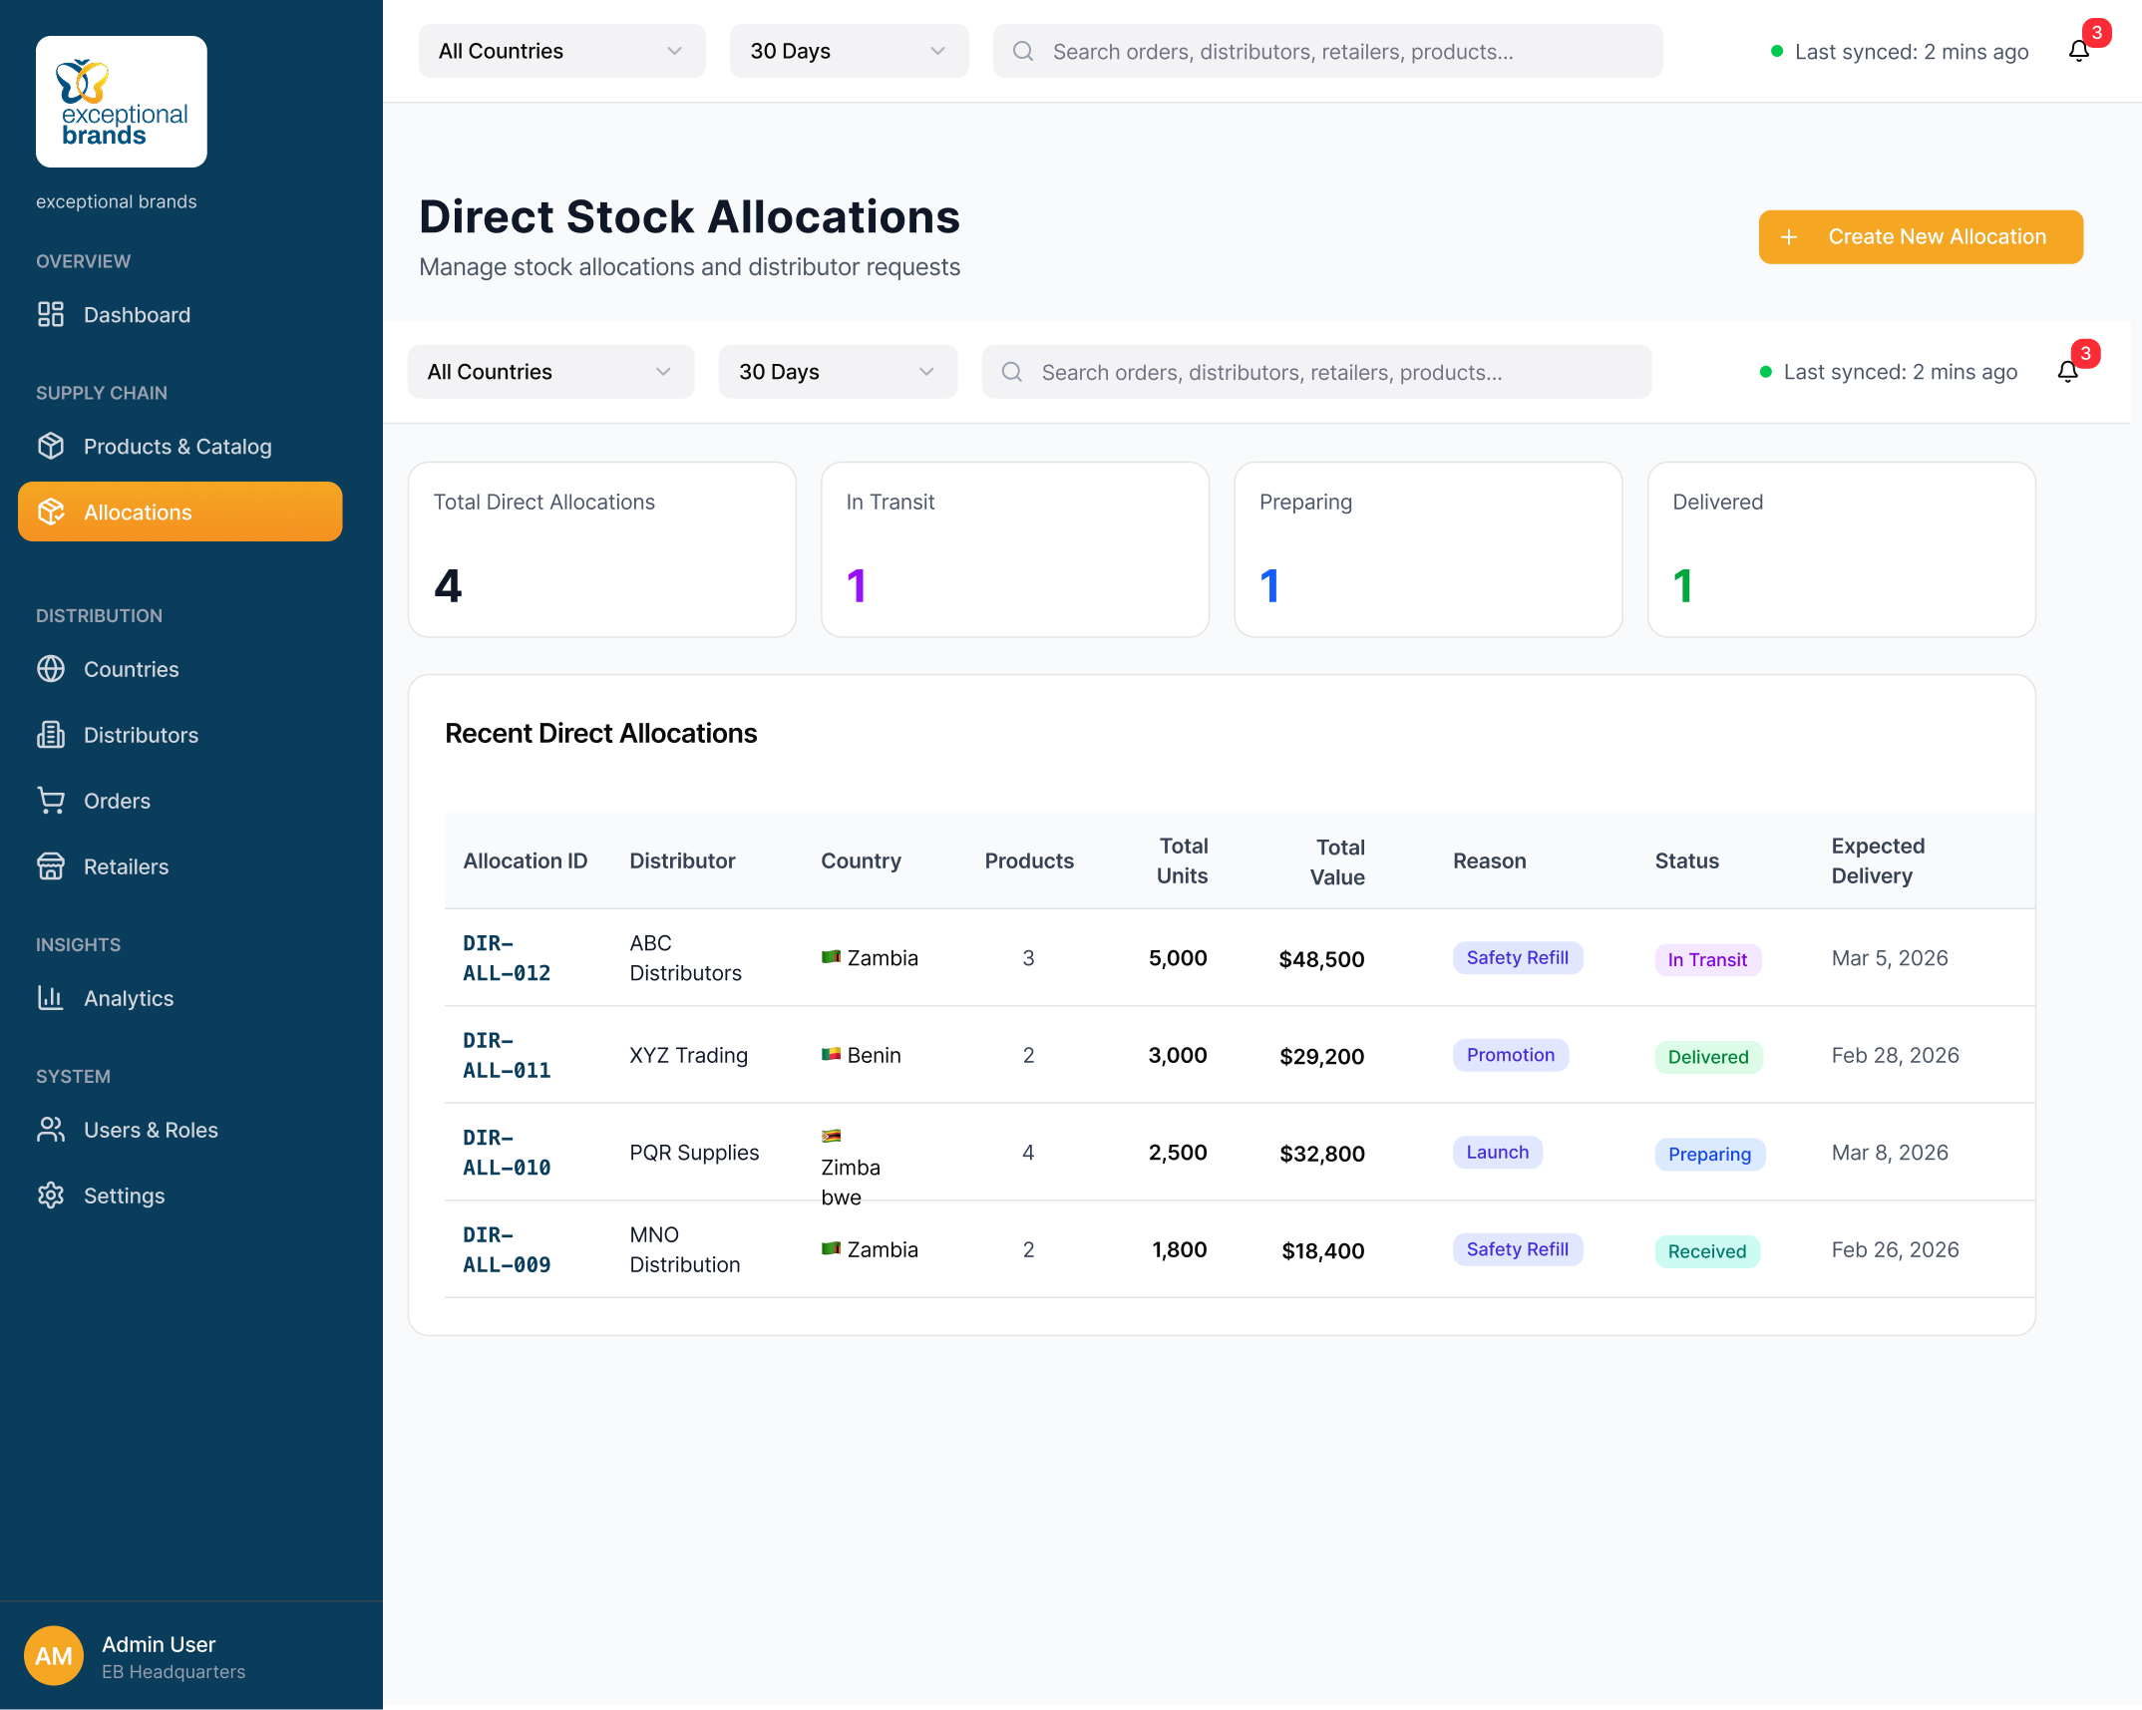Click the Promotion reason badge
The height and width of the screenshot is (1710, 2142).
pos(1511,1055)
